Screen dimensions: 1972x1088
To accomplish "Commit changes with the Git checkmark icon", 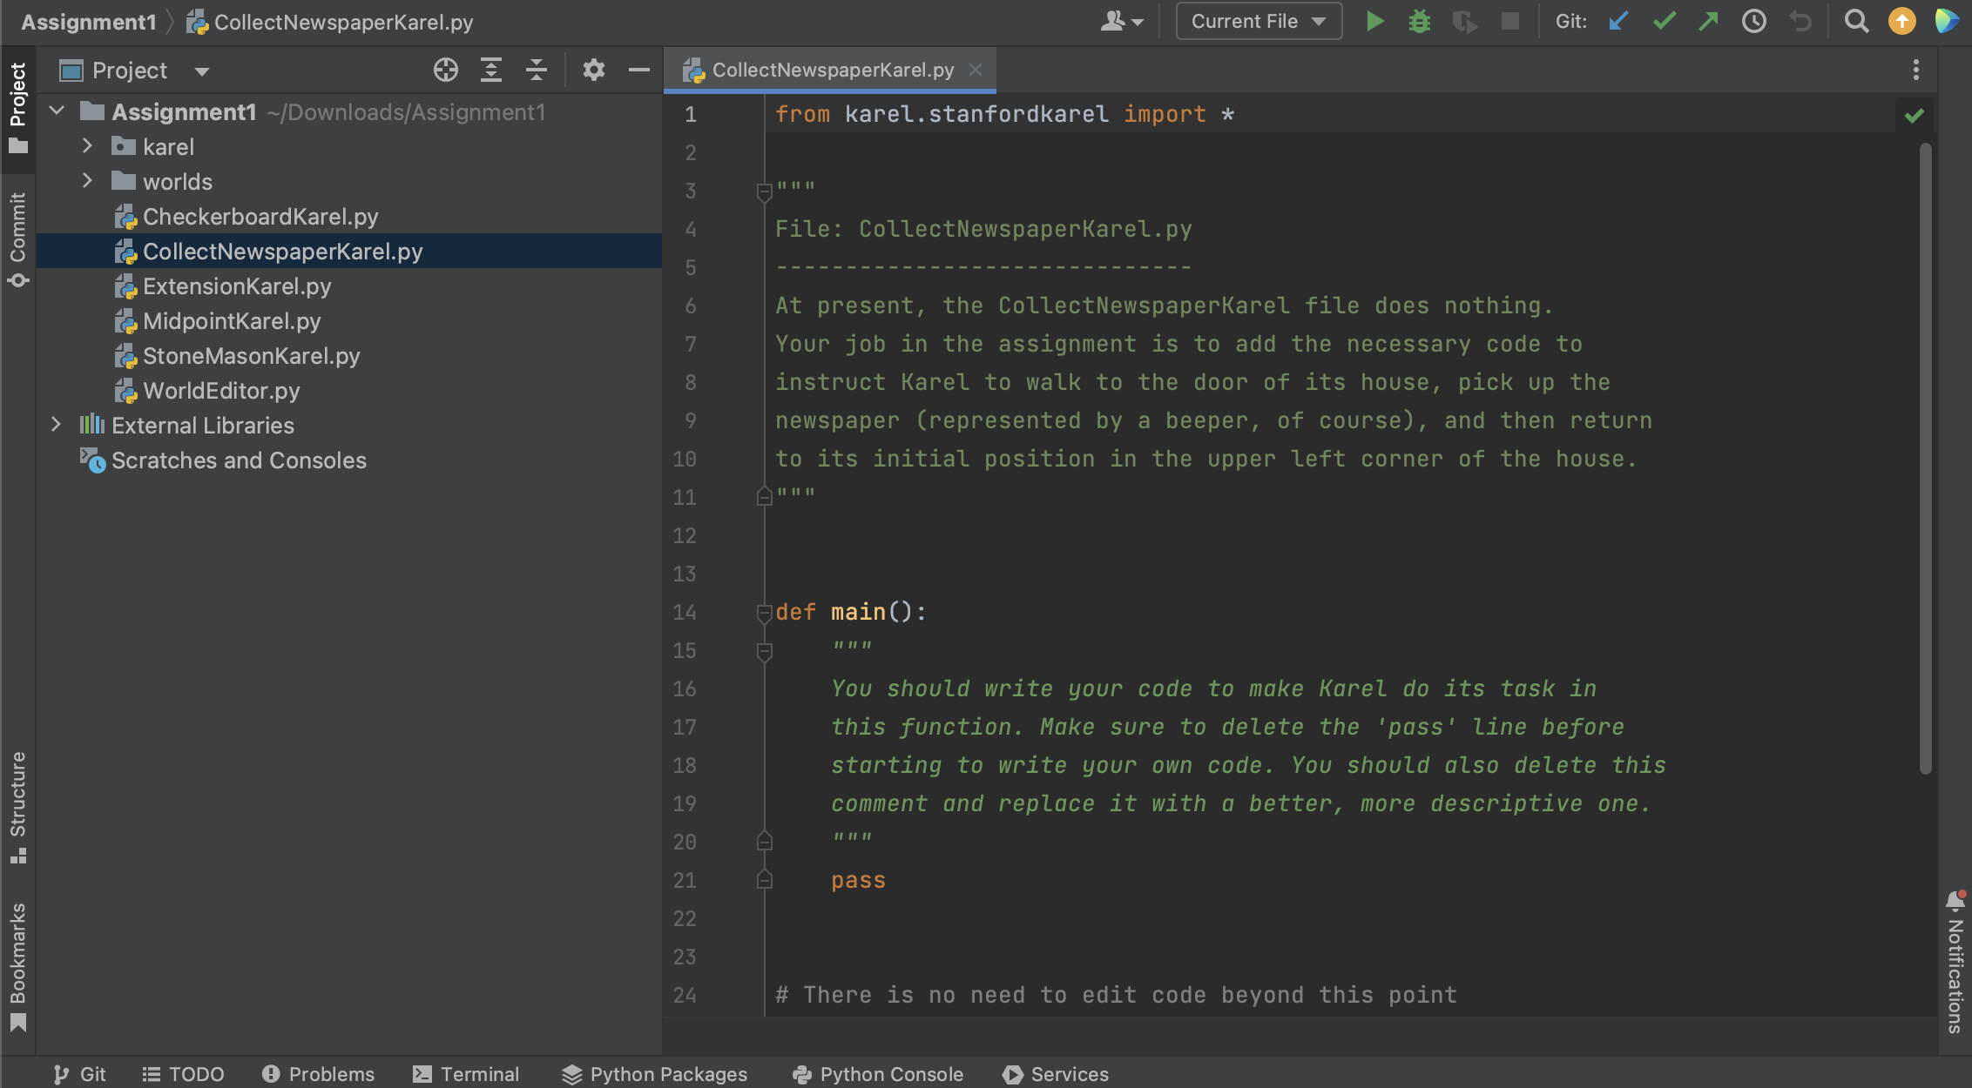I will tap(1664, 22).
